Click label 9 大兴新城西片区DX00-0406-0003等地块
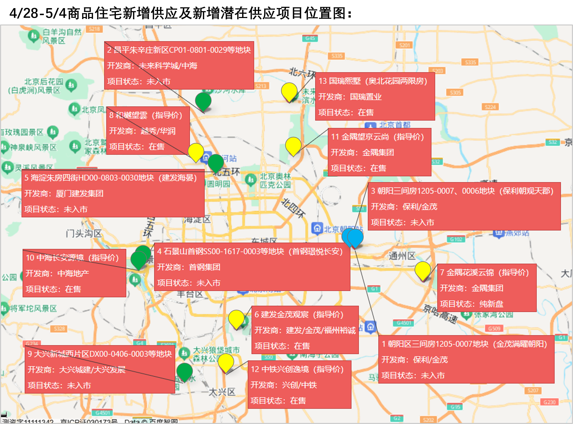This screenshot has height=424, width=573. 100,369
